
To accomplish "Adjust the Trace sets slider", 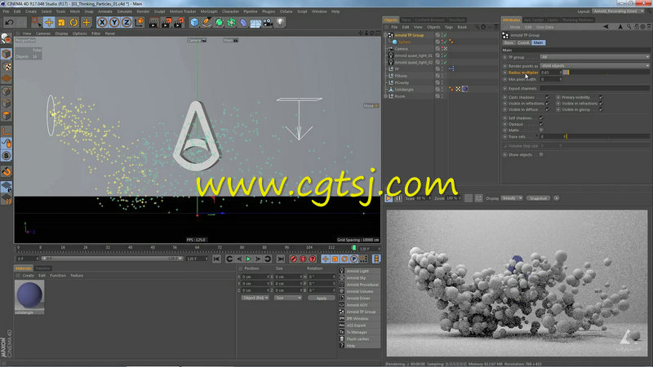I will pos(608,136).
